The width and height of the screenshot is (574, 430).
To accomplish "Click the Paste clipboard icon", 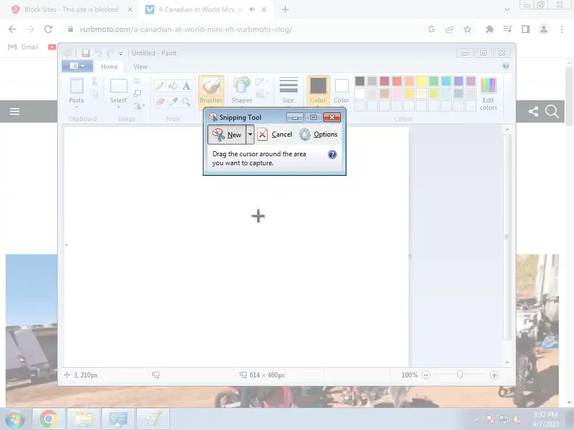I will [76, 86].
